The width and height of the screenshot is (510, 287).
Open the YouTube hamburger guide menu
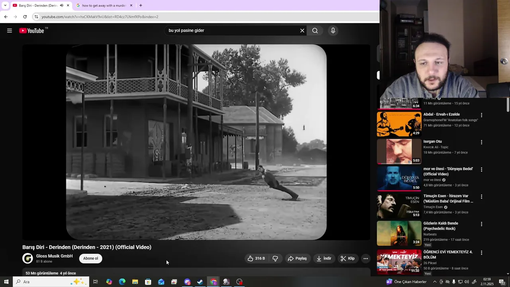(10, 31)
